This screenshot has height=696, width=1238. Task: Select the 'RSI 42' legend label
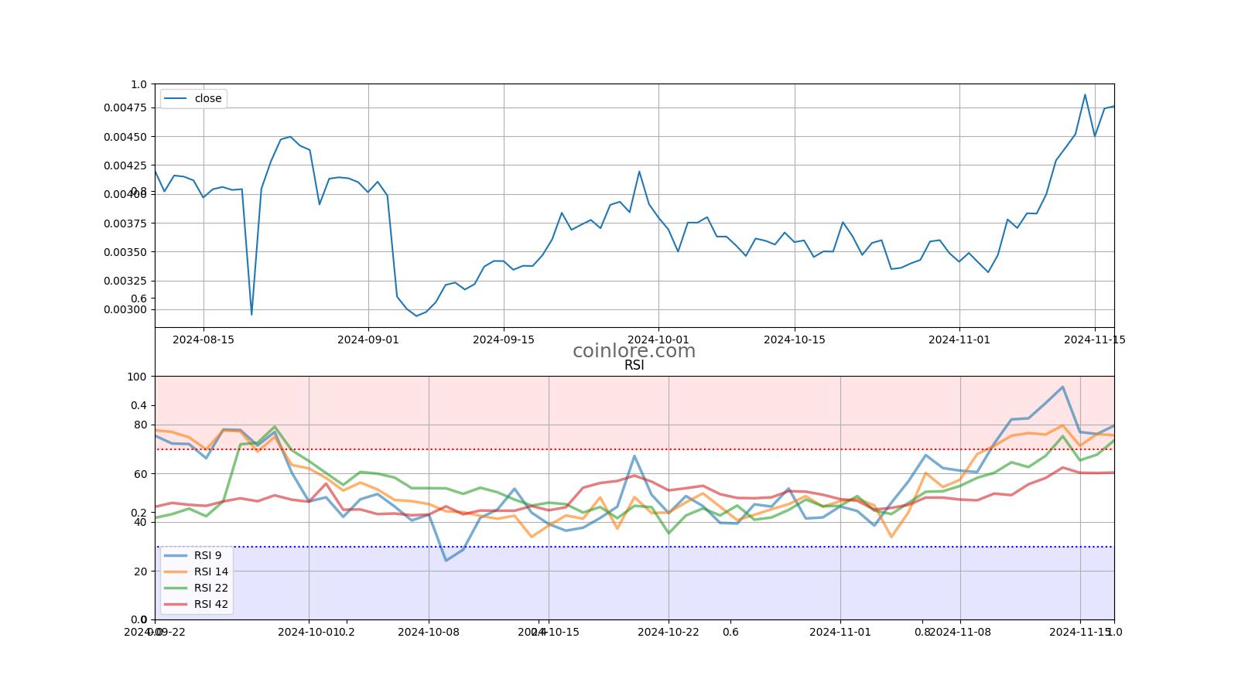211,604
